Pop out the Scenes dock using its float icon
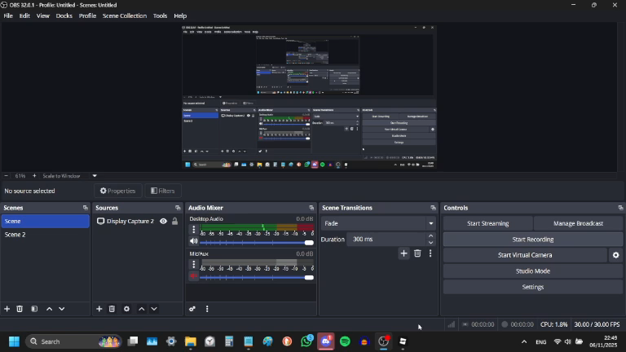The image size is (626, 352). pos(85,208)
